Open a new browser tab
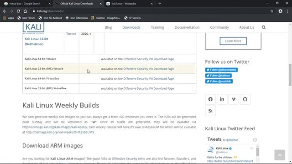Image resolution: width=292 pixels, height=164 pixels. point(160,4)
